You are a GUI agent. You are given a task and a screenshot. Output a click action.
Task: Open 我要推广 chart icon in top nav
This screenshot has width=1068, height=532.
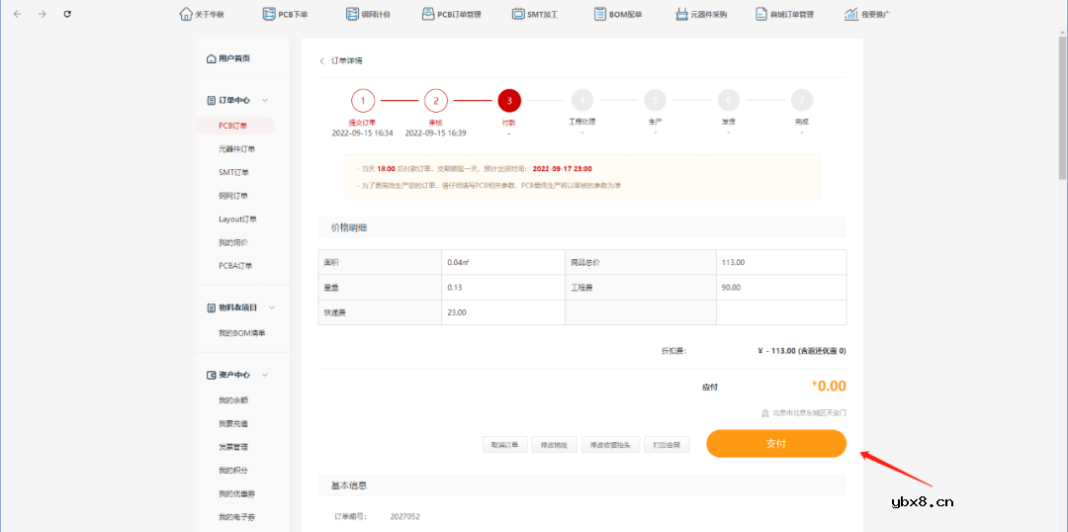point(851,14)
